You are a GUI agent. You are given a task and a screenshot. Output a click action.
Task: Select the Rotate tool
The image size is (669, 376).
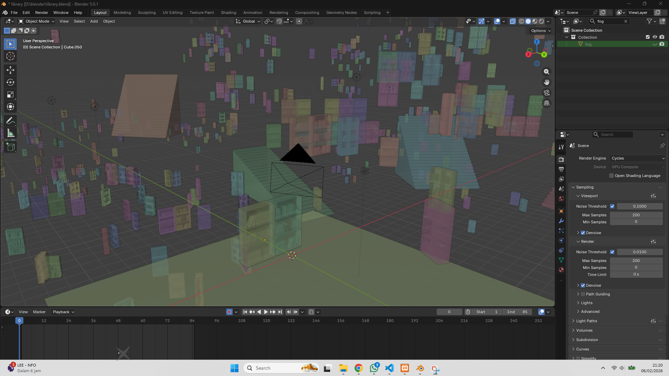10,82
